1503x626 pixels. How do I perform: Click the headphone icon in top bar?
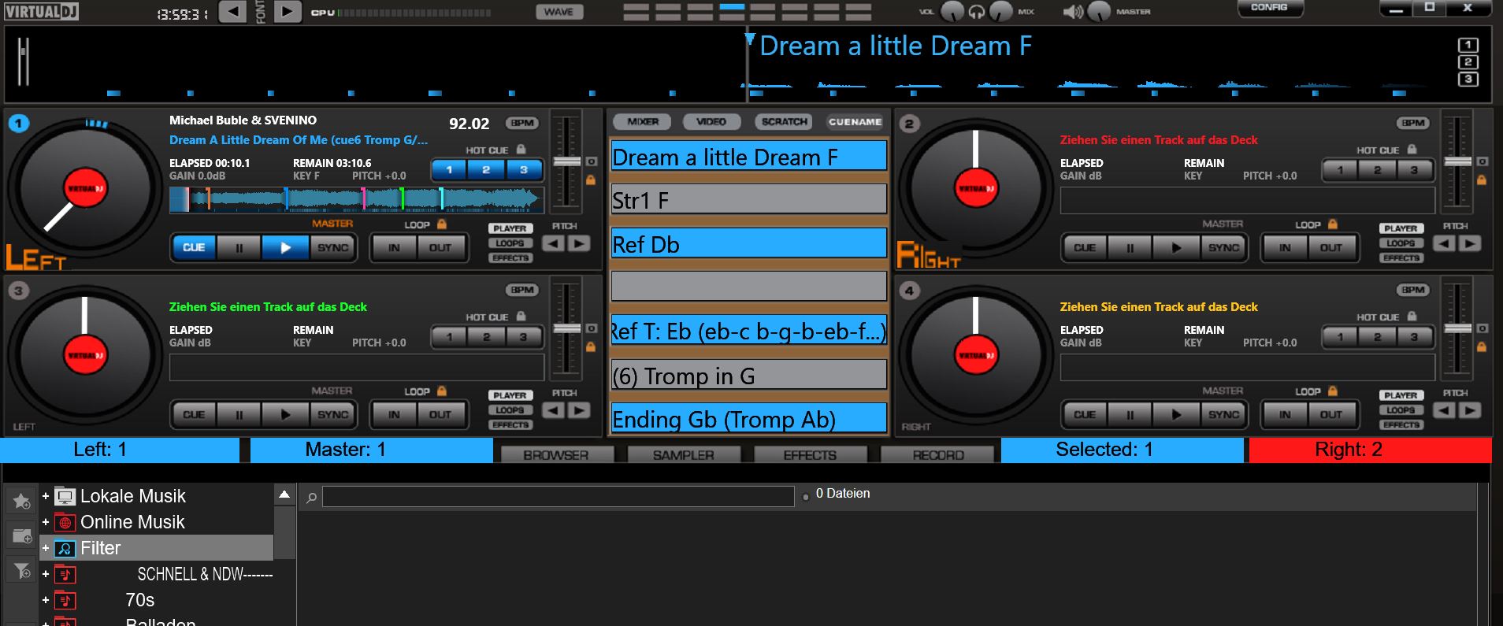pyautogui.click(x=977, y=12)
